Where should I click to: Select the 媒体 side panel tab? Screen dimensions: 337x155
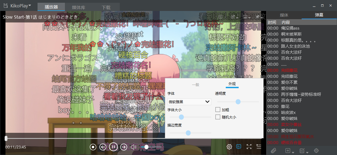pos(284,15)
